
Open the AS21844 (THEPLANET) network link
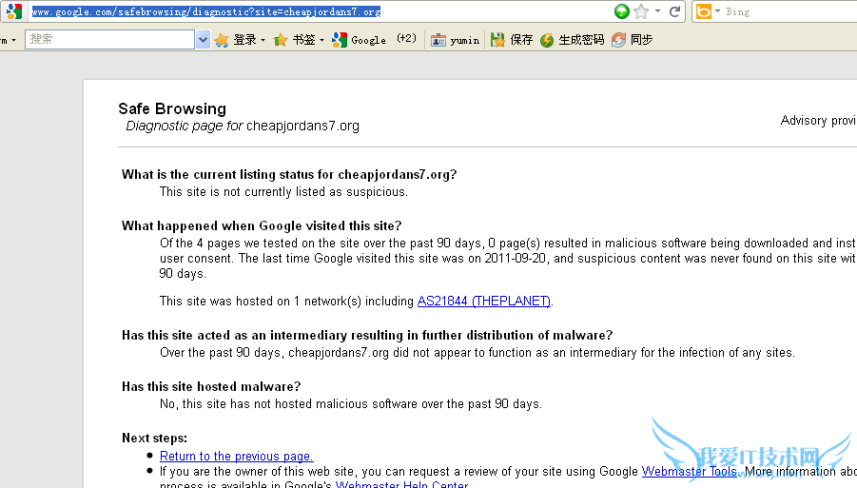484,302
